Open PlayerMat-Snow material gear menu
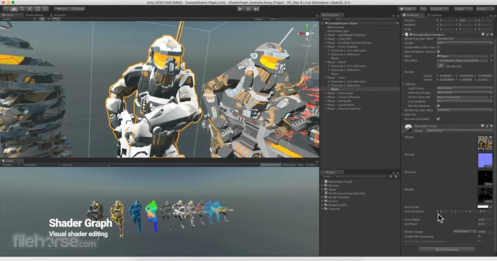Viewport: 497px width, 261px height. (x=492, y=126)
